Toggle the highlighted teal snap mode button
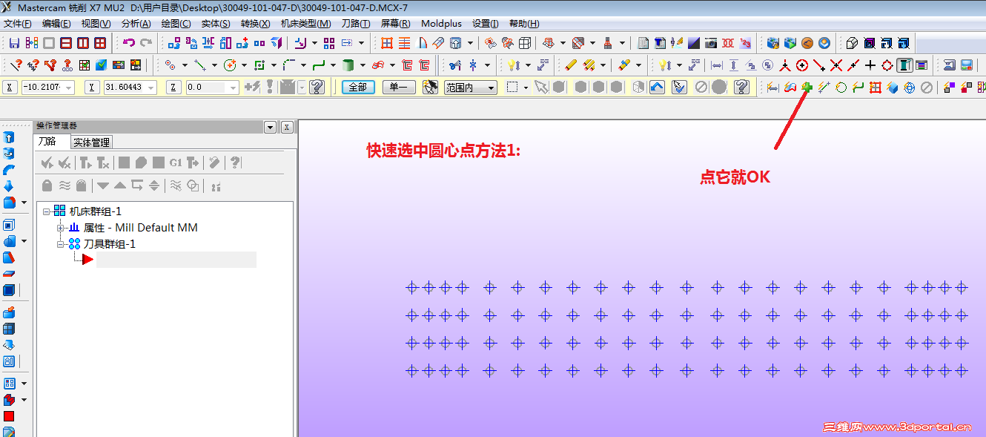Image resolution: width=986 pixels, height=437 pixels. point(904,65)
